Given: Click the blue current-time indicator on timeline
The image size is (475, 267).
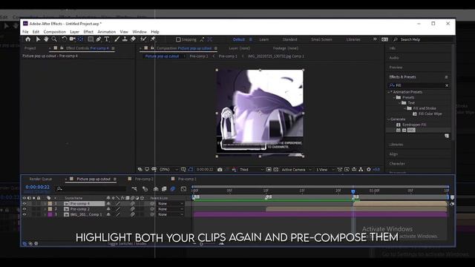Looking at the screenshot, I should pyautogui.click(x=353, y=191).
